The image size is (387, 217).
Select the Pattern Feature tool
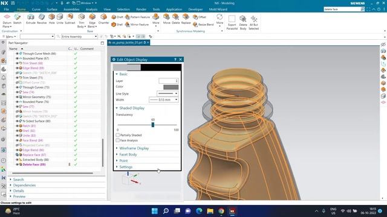[137, 17]
